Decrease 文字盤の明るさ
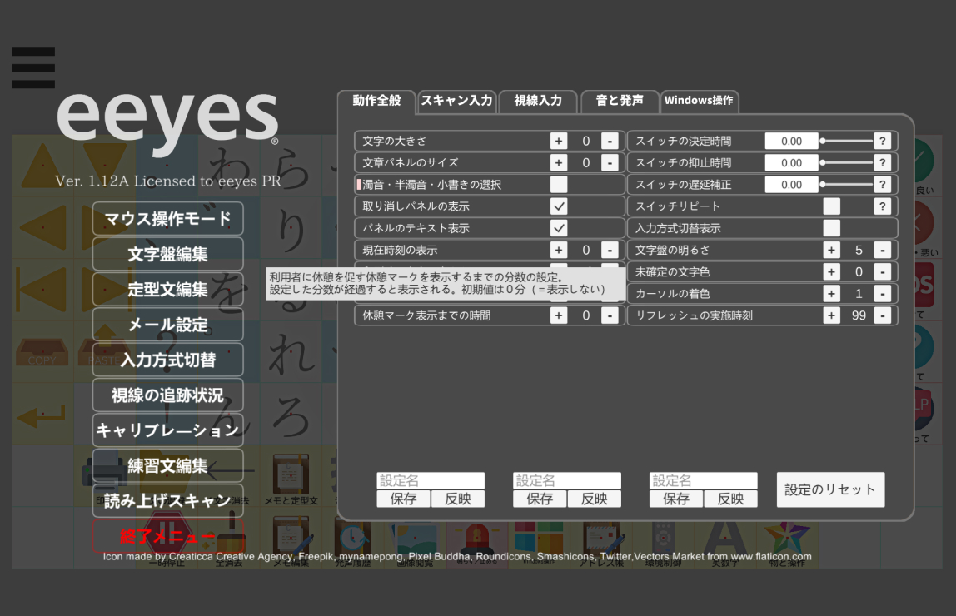The image size is (956, 616). (x=882, y=250)
